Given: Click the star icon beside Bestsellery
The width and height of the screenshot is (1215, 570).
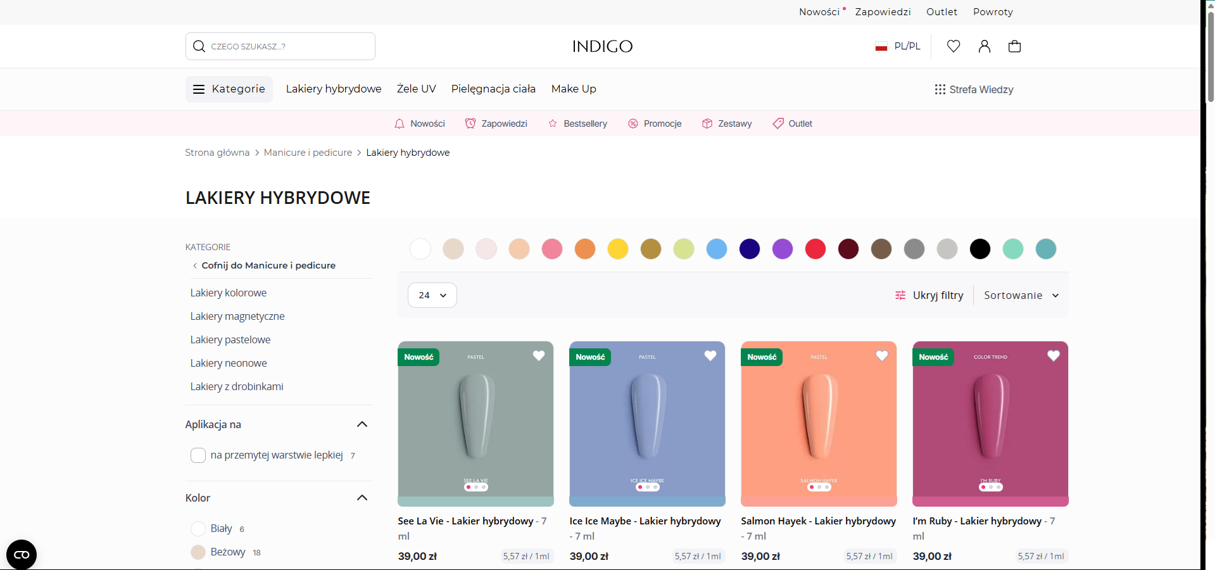Looking at the screenshot, I should tap(553, 123).
